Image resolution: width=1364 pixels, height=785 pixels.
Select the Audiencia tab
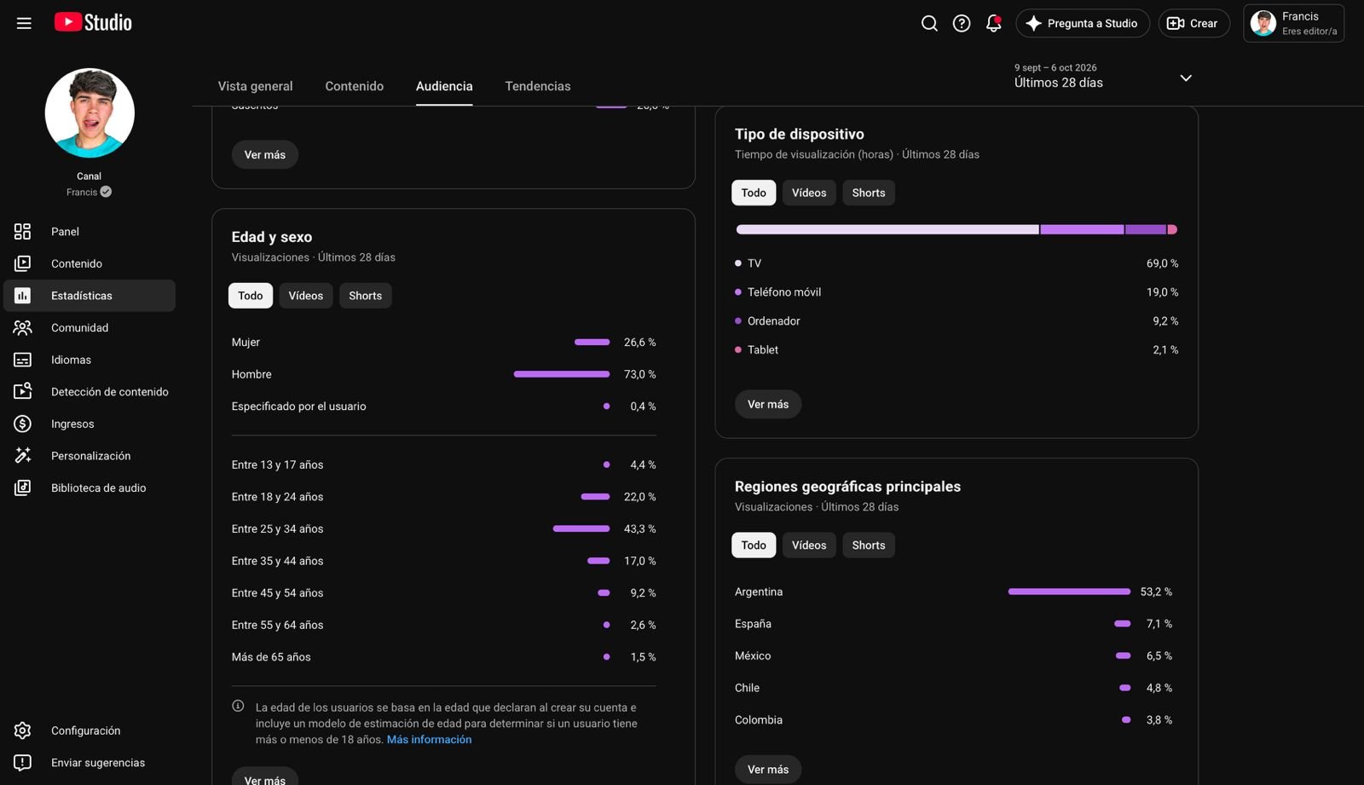[444, 86]
